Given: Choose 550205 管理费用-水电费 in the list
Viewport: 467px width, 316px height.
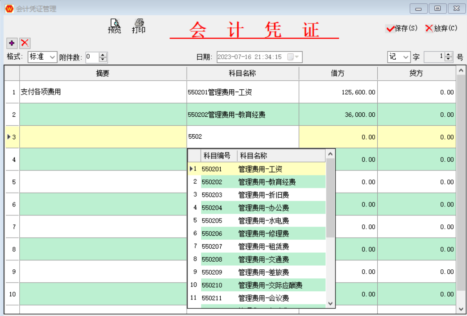Looking at the screenshot, I should (x=263, y=220).
